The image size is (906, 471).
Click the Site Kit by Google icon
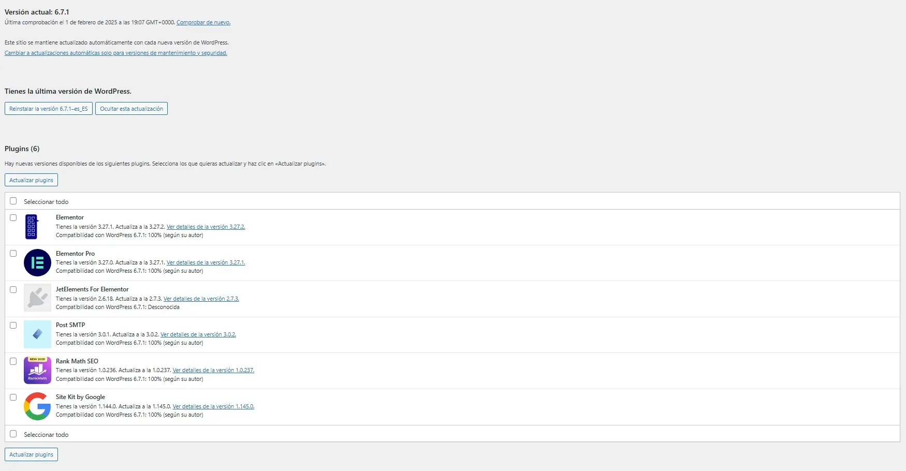coord(37,406)
